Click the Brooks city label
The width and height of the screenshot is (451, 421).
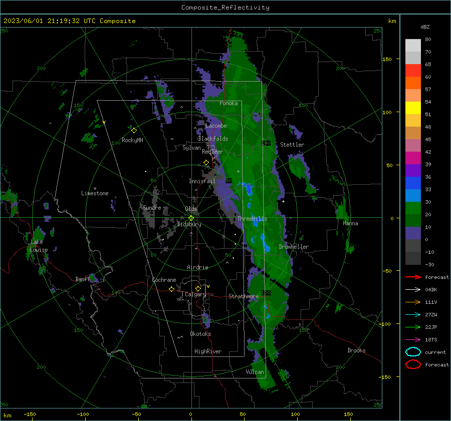tap(356, 350)
